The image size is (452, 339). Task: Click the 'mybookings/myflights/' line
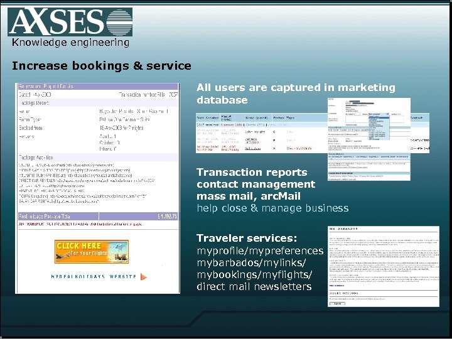254,275
